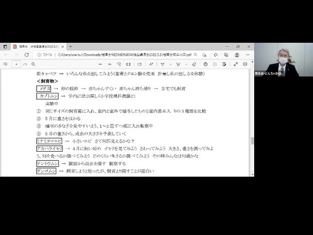Minimize the Edge browser window

pyautogui.click(x=227, y=47)
